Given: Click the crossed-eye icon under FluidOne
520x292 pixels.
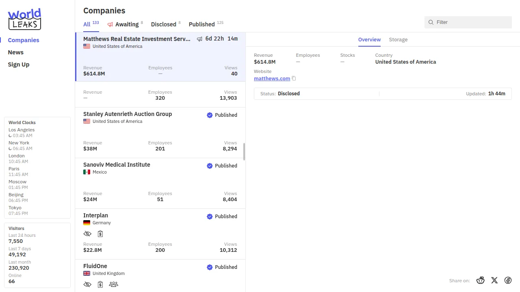Looking at the screenshot, I should 87,284.
